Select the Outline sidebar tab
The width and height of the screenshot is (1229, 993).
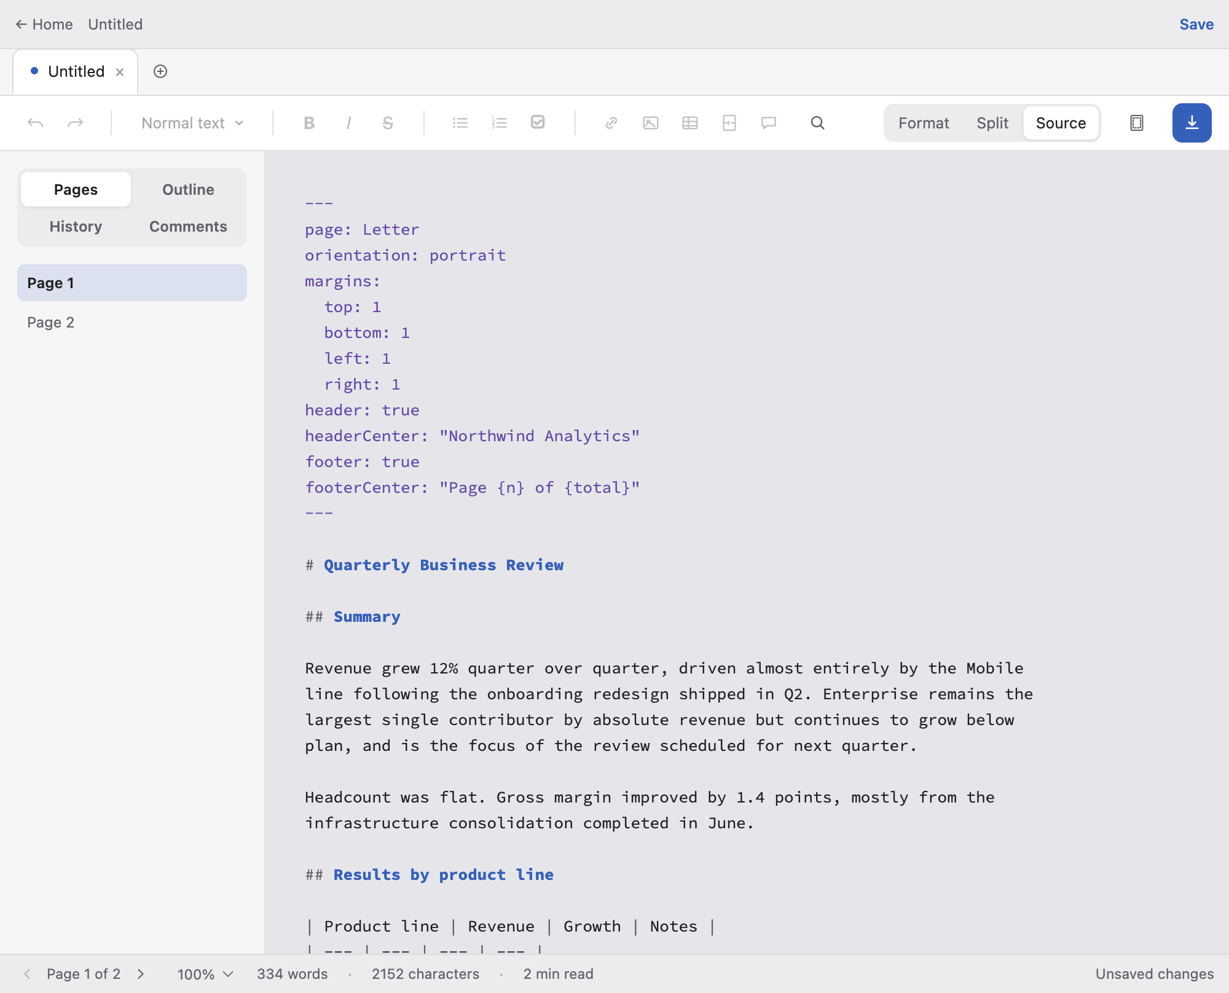[x=188, y=189]
